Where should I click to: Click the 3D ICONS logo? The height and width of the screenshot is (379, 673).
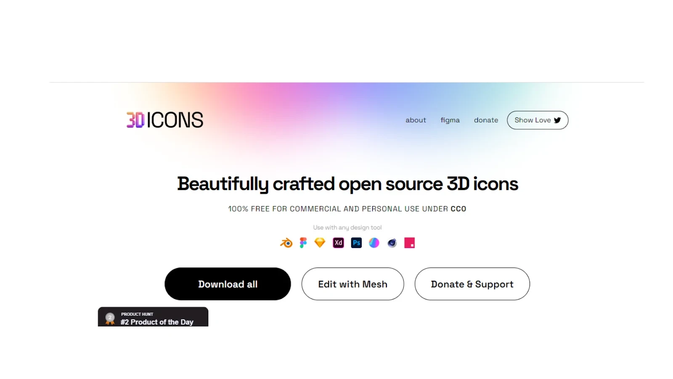165,120
